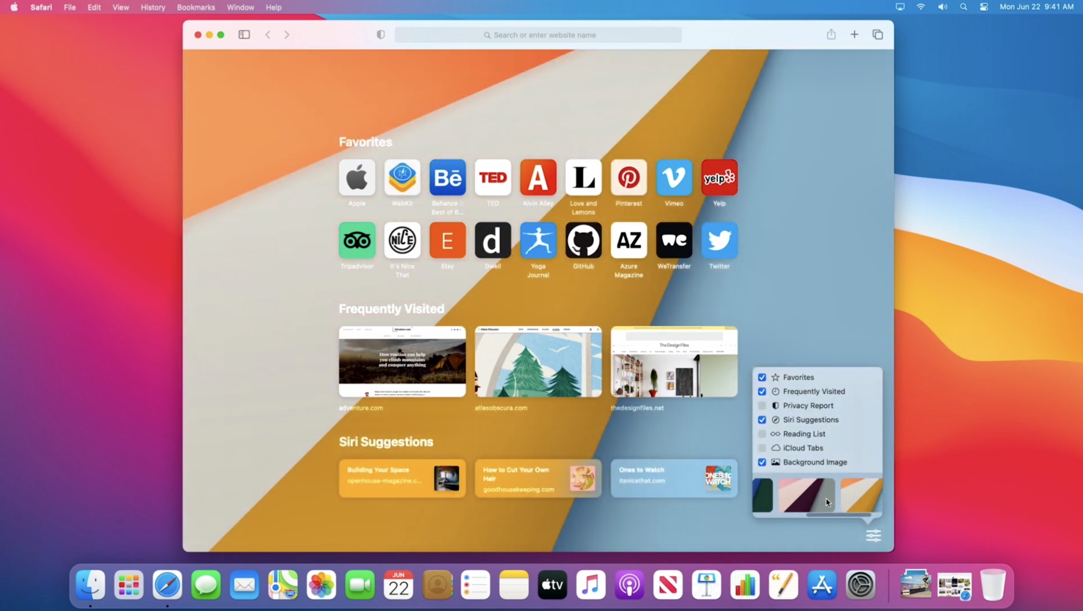Open the History menu
Viewport: 1083px width, 611px height.
coord(153,7)
